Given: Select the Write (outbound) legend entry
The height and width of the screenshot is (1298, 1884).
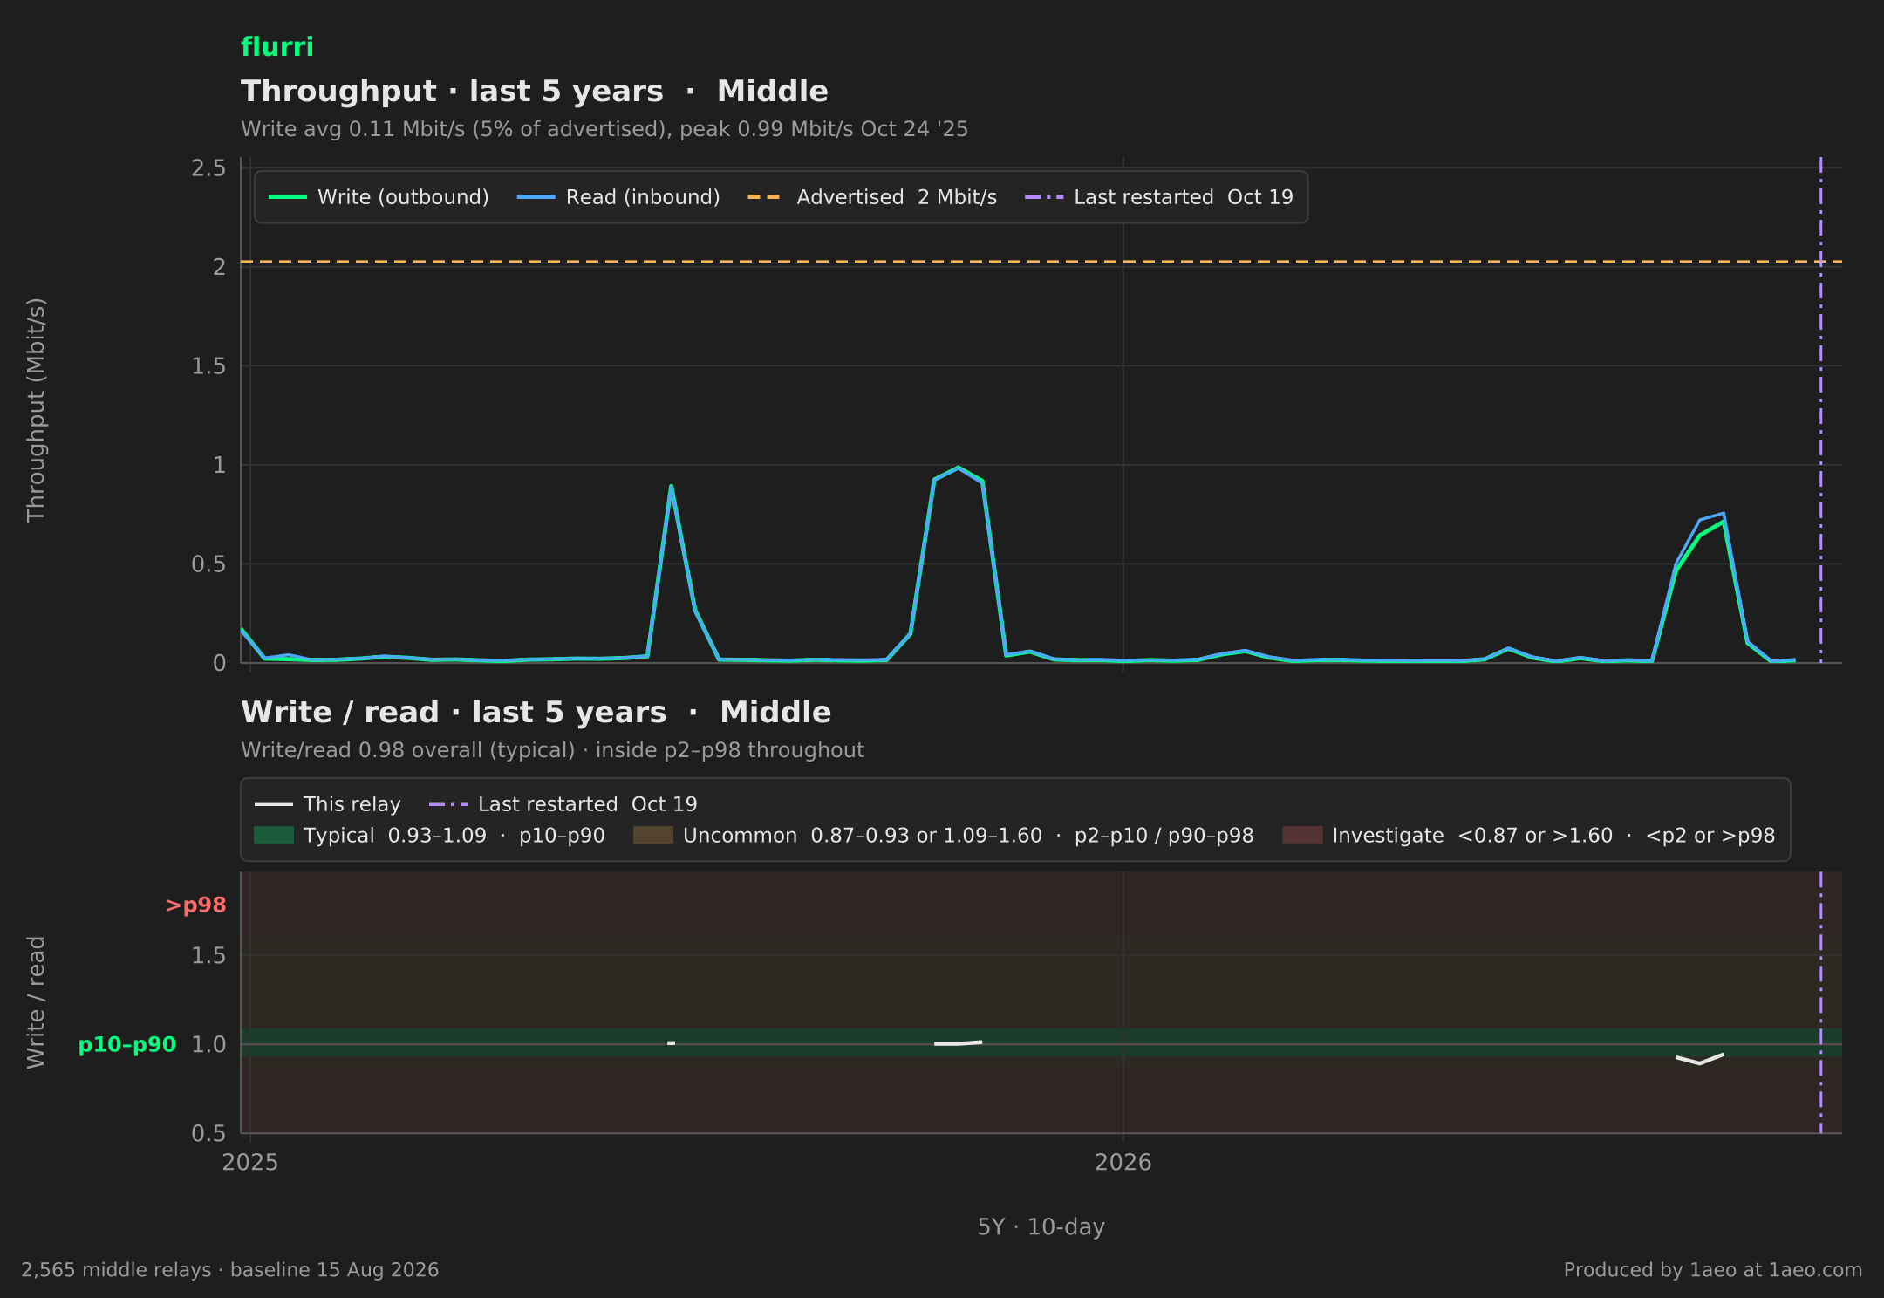Looking at the screenshot, I should pos(379,197).
